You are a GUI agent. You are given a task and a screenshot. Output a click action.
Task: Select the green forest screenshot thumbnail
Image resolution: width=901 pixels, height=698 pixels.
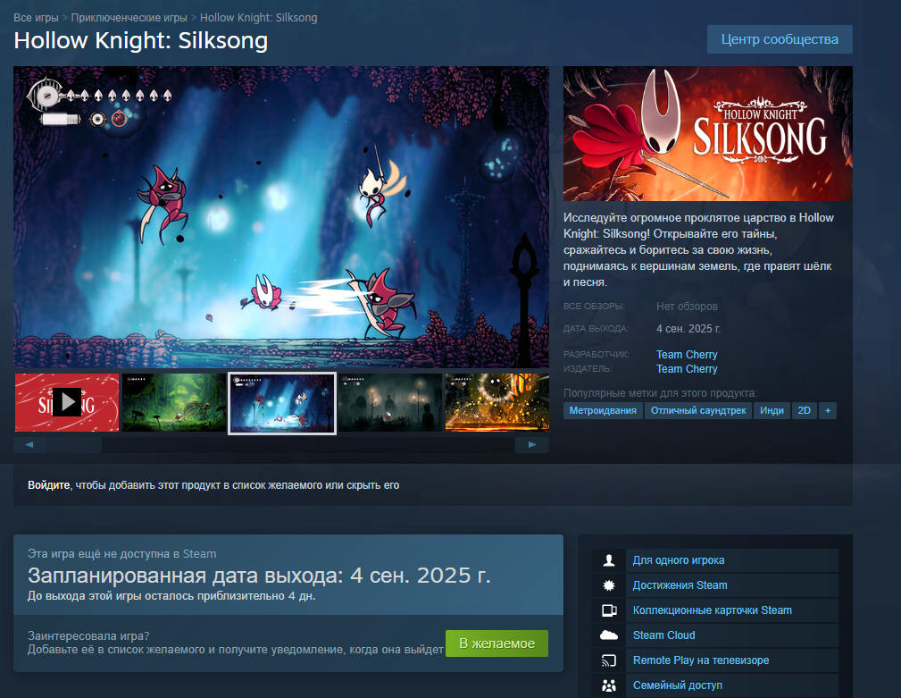[x=174, y=402]
